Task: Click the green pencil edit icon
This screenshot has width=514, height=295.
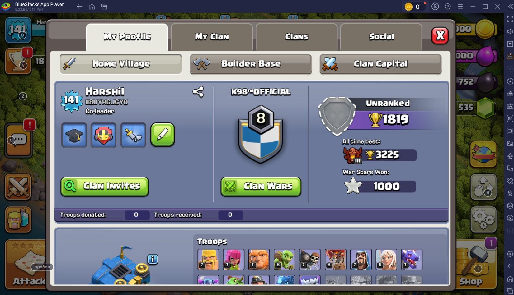Action: (163, 135)
